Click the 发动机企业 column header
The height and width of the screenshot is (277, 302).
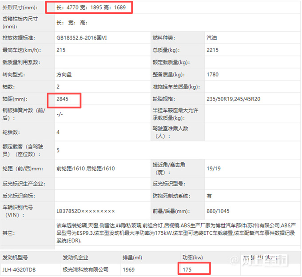coord(75,257)
